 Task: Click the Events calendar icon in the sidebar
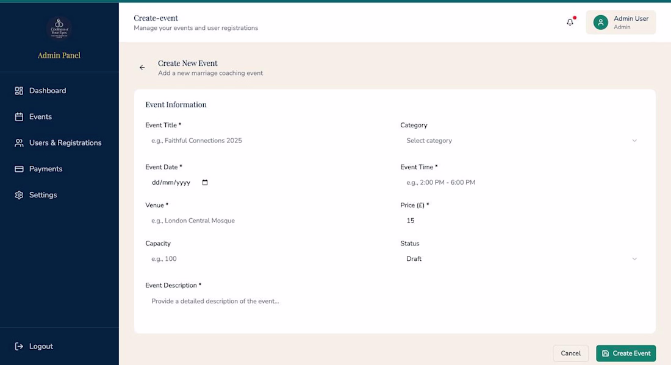(x=19, y=116)
